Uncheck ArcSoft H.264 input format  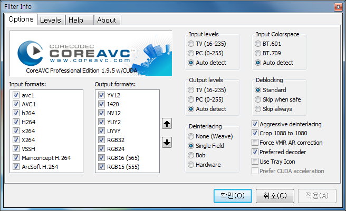tap(16, 166)
